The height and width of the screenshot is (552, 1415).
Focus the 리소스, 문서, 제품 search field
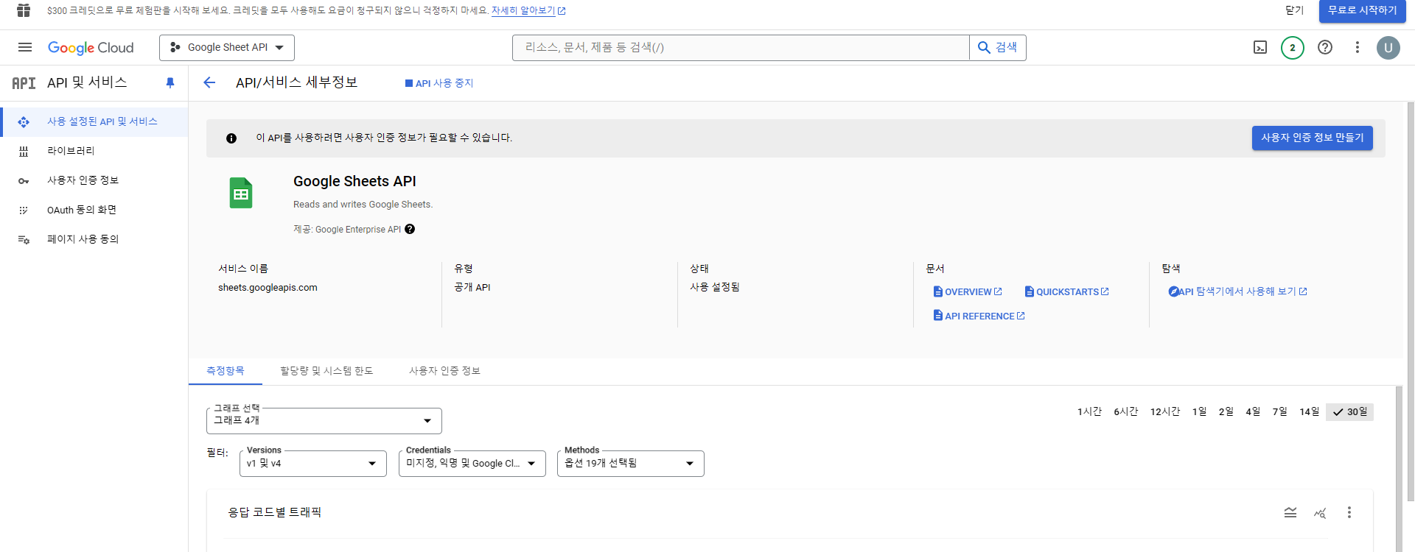pos(741,48)
